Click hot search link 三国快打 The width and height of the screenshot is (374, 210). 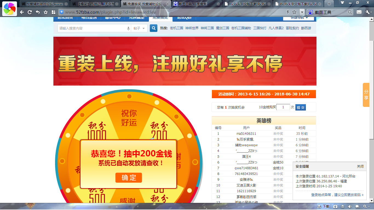[x=260, y=28]
